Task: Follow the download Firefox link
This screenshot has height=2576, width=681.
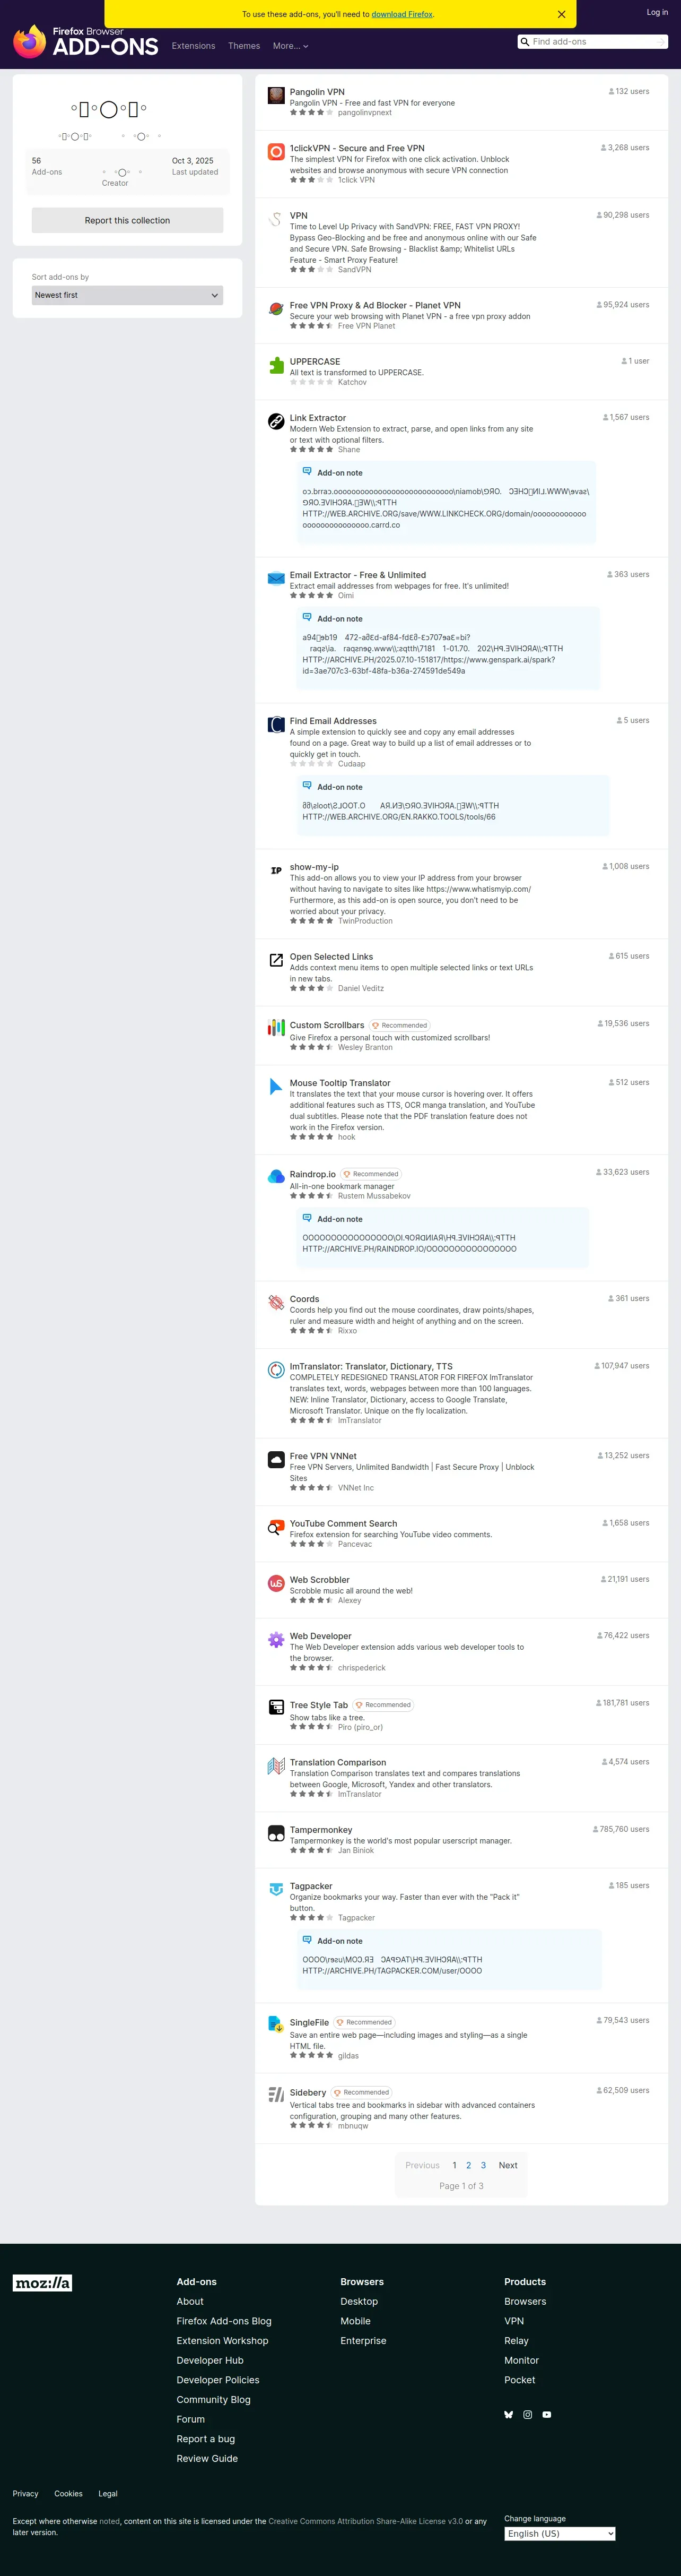Action: pyautogui.click(x=403, y=15)
